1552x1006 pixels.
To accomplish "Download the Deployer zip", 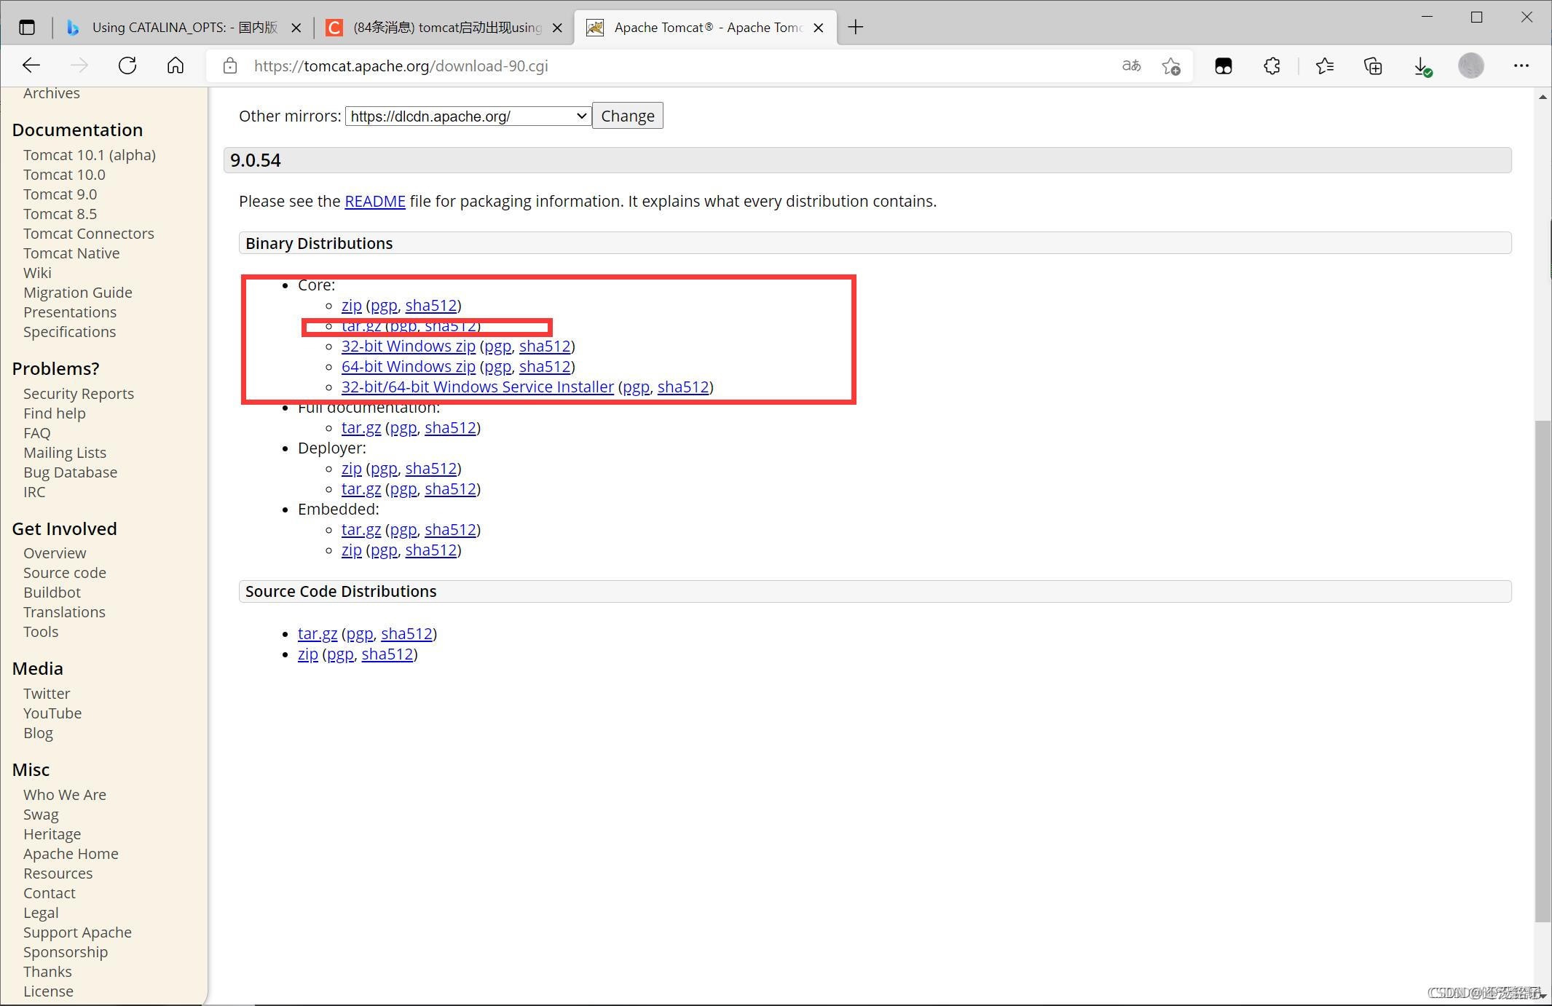I will [x=352, y=469].
